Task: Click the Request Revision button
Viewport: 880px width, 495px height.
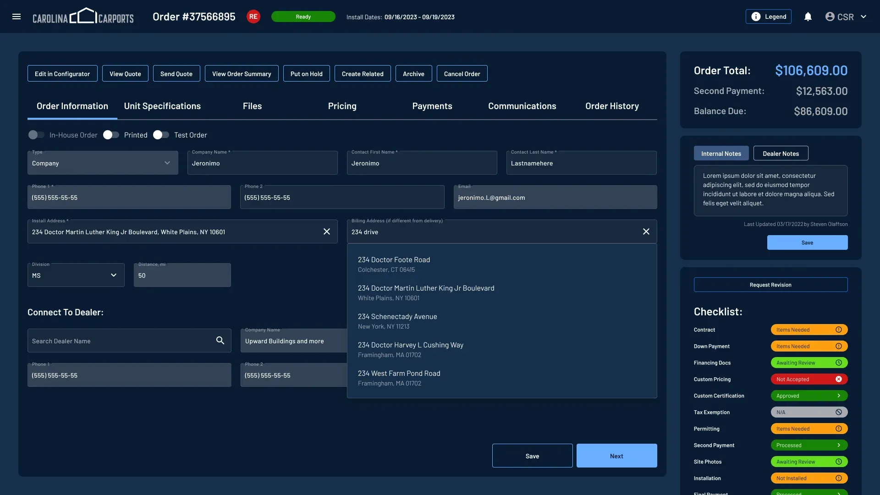Action: tap(771, 285)
